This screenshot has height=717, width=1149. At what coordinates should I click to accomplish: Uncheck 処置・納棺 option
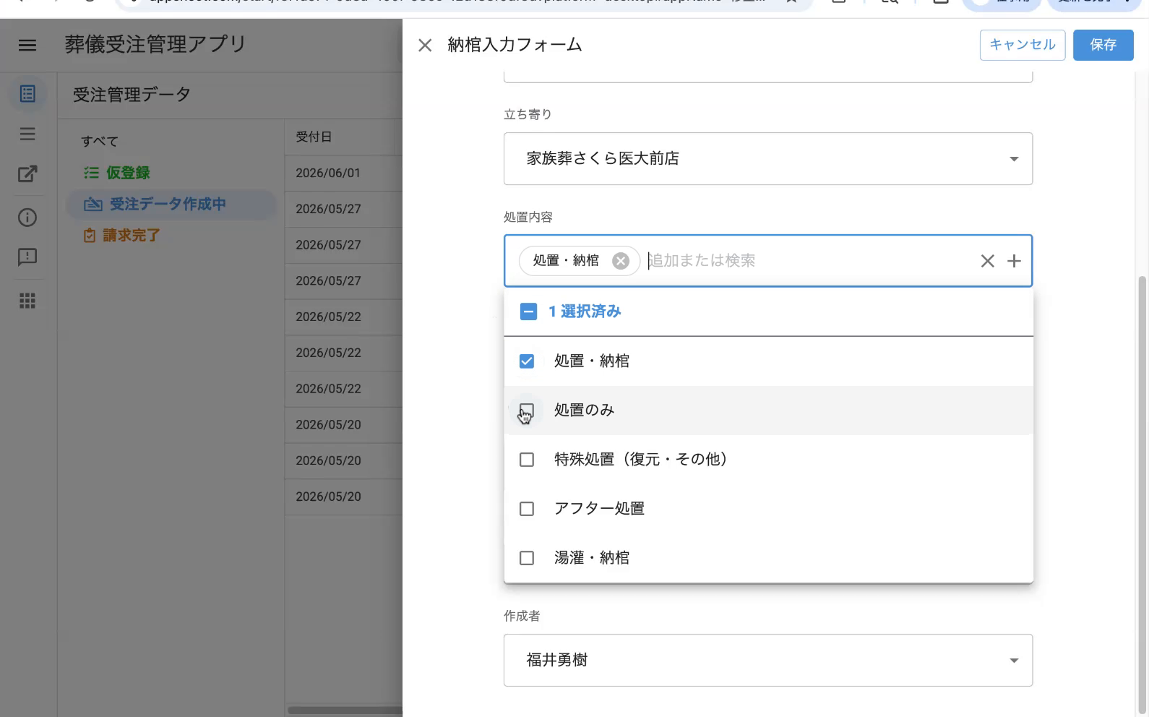pos(527,361)
